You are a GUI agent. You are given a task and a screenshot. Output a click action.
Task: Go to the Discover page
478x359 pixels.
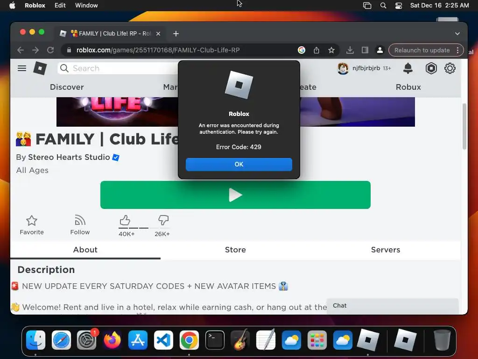pos(67,87)
